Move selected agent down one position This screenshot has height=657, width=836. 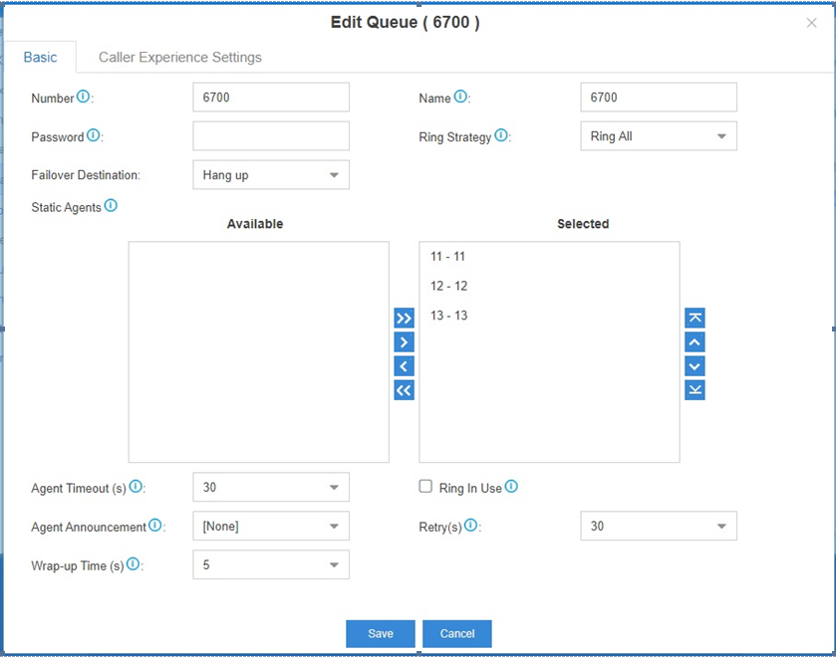coord(695,366)
